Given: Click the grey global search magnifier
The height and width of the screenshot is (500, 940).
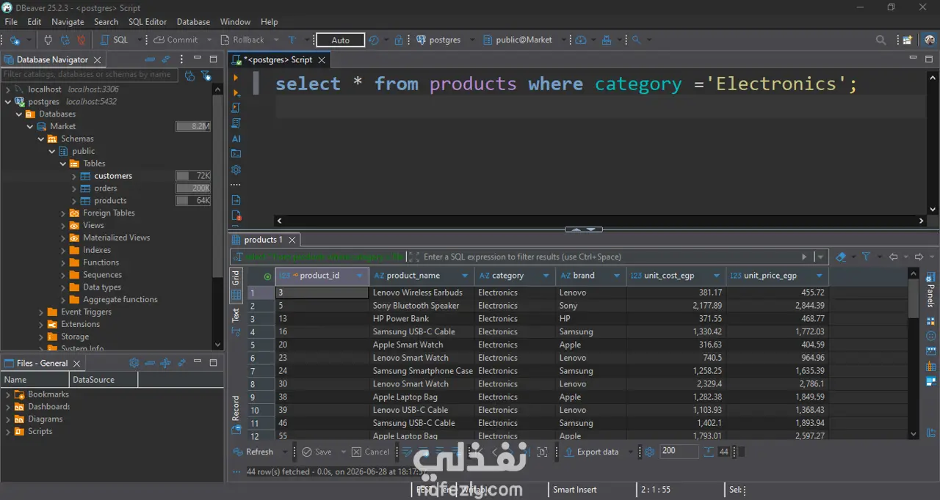Looking at the screenshot, I should 881,40.
